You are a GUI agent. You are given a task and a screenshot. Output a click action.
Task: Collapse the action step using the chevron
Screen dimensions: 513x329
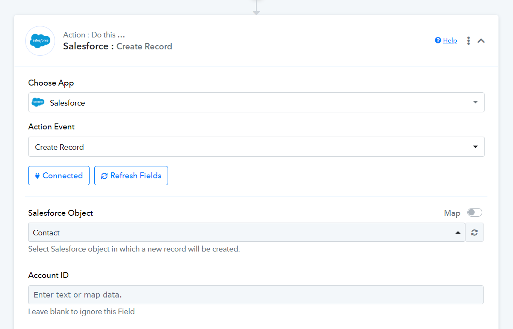[x=481, y=41]
